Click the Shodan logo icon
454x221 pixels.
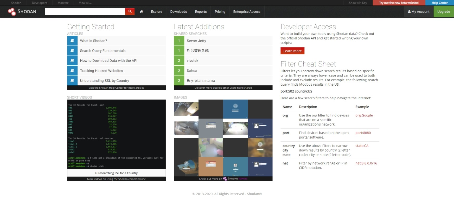(12, 12)
